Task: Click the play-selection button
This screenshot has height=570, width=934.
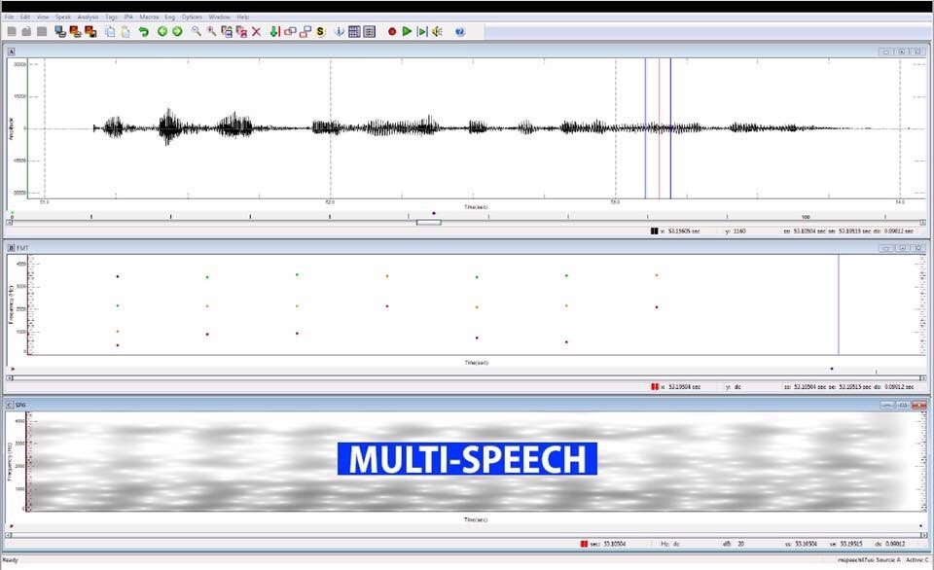Action: point(422,31)
